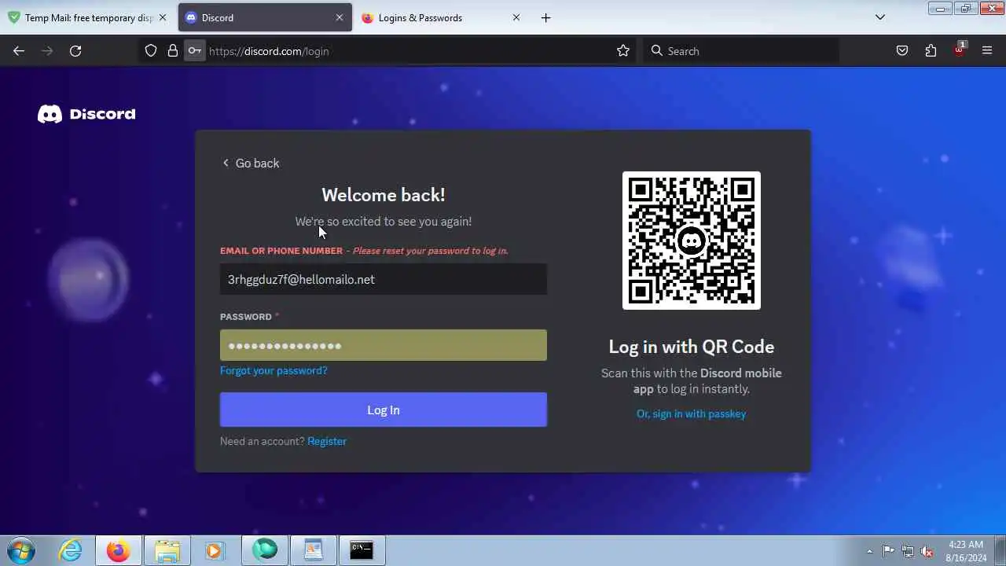Screen dimensions: 1006x566
Task: Click the Discord logo at top left
Action: click(x=86, y=114)
